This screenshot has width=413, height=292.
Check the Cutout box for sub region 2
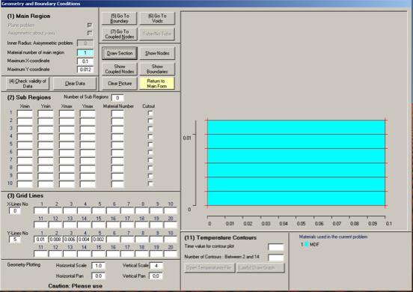(150, 121)
